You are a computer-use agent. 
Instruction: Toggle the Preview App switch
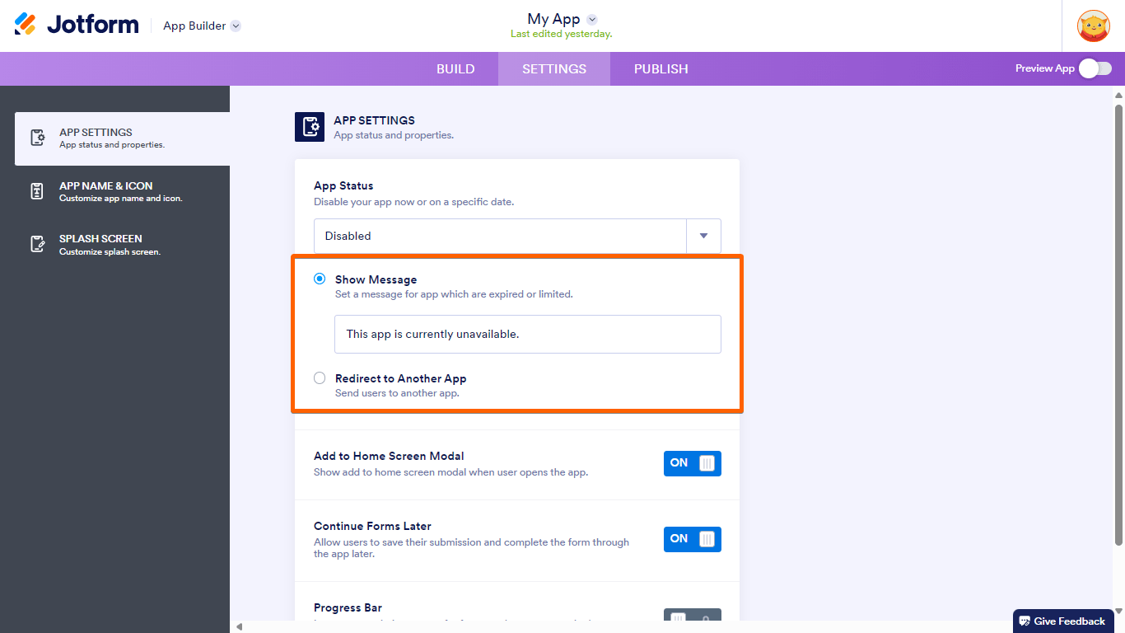click(x=1095, y=68)
